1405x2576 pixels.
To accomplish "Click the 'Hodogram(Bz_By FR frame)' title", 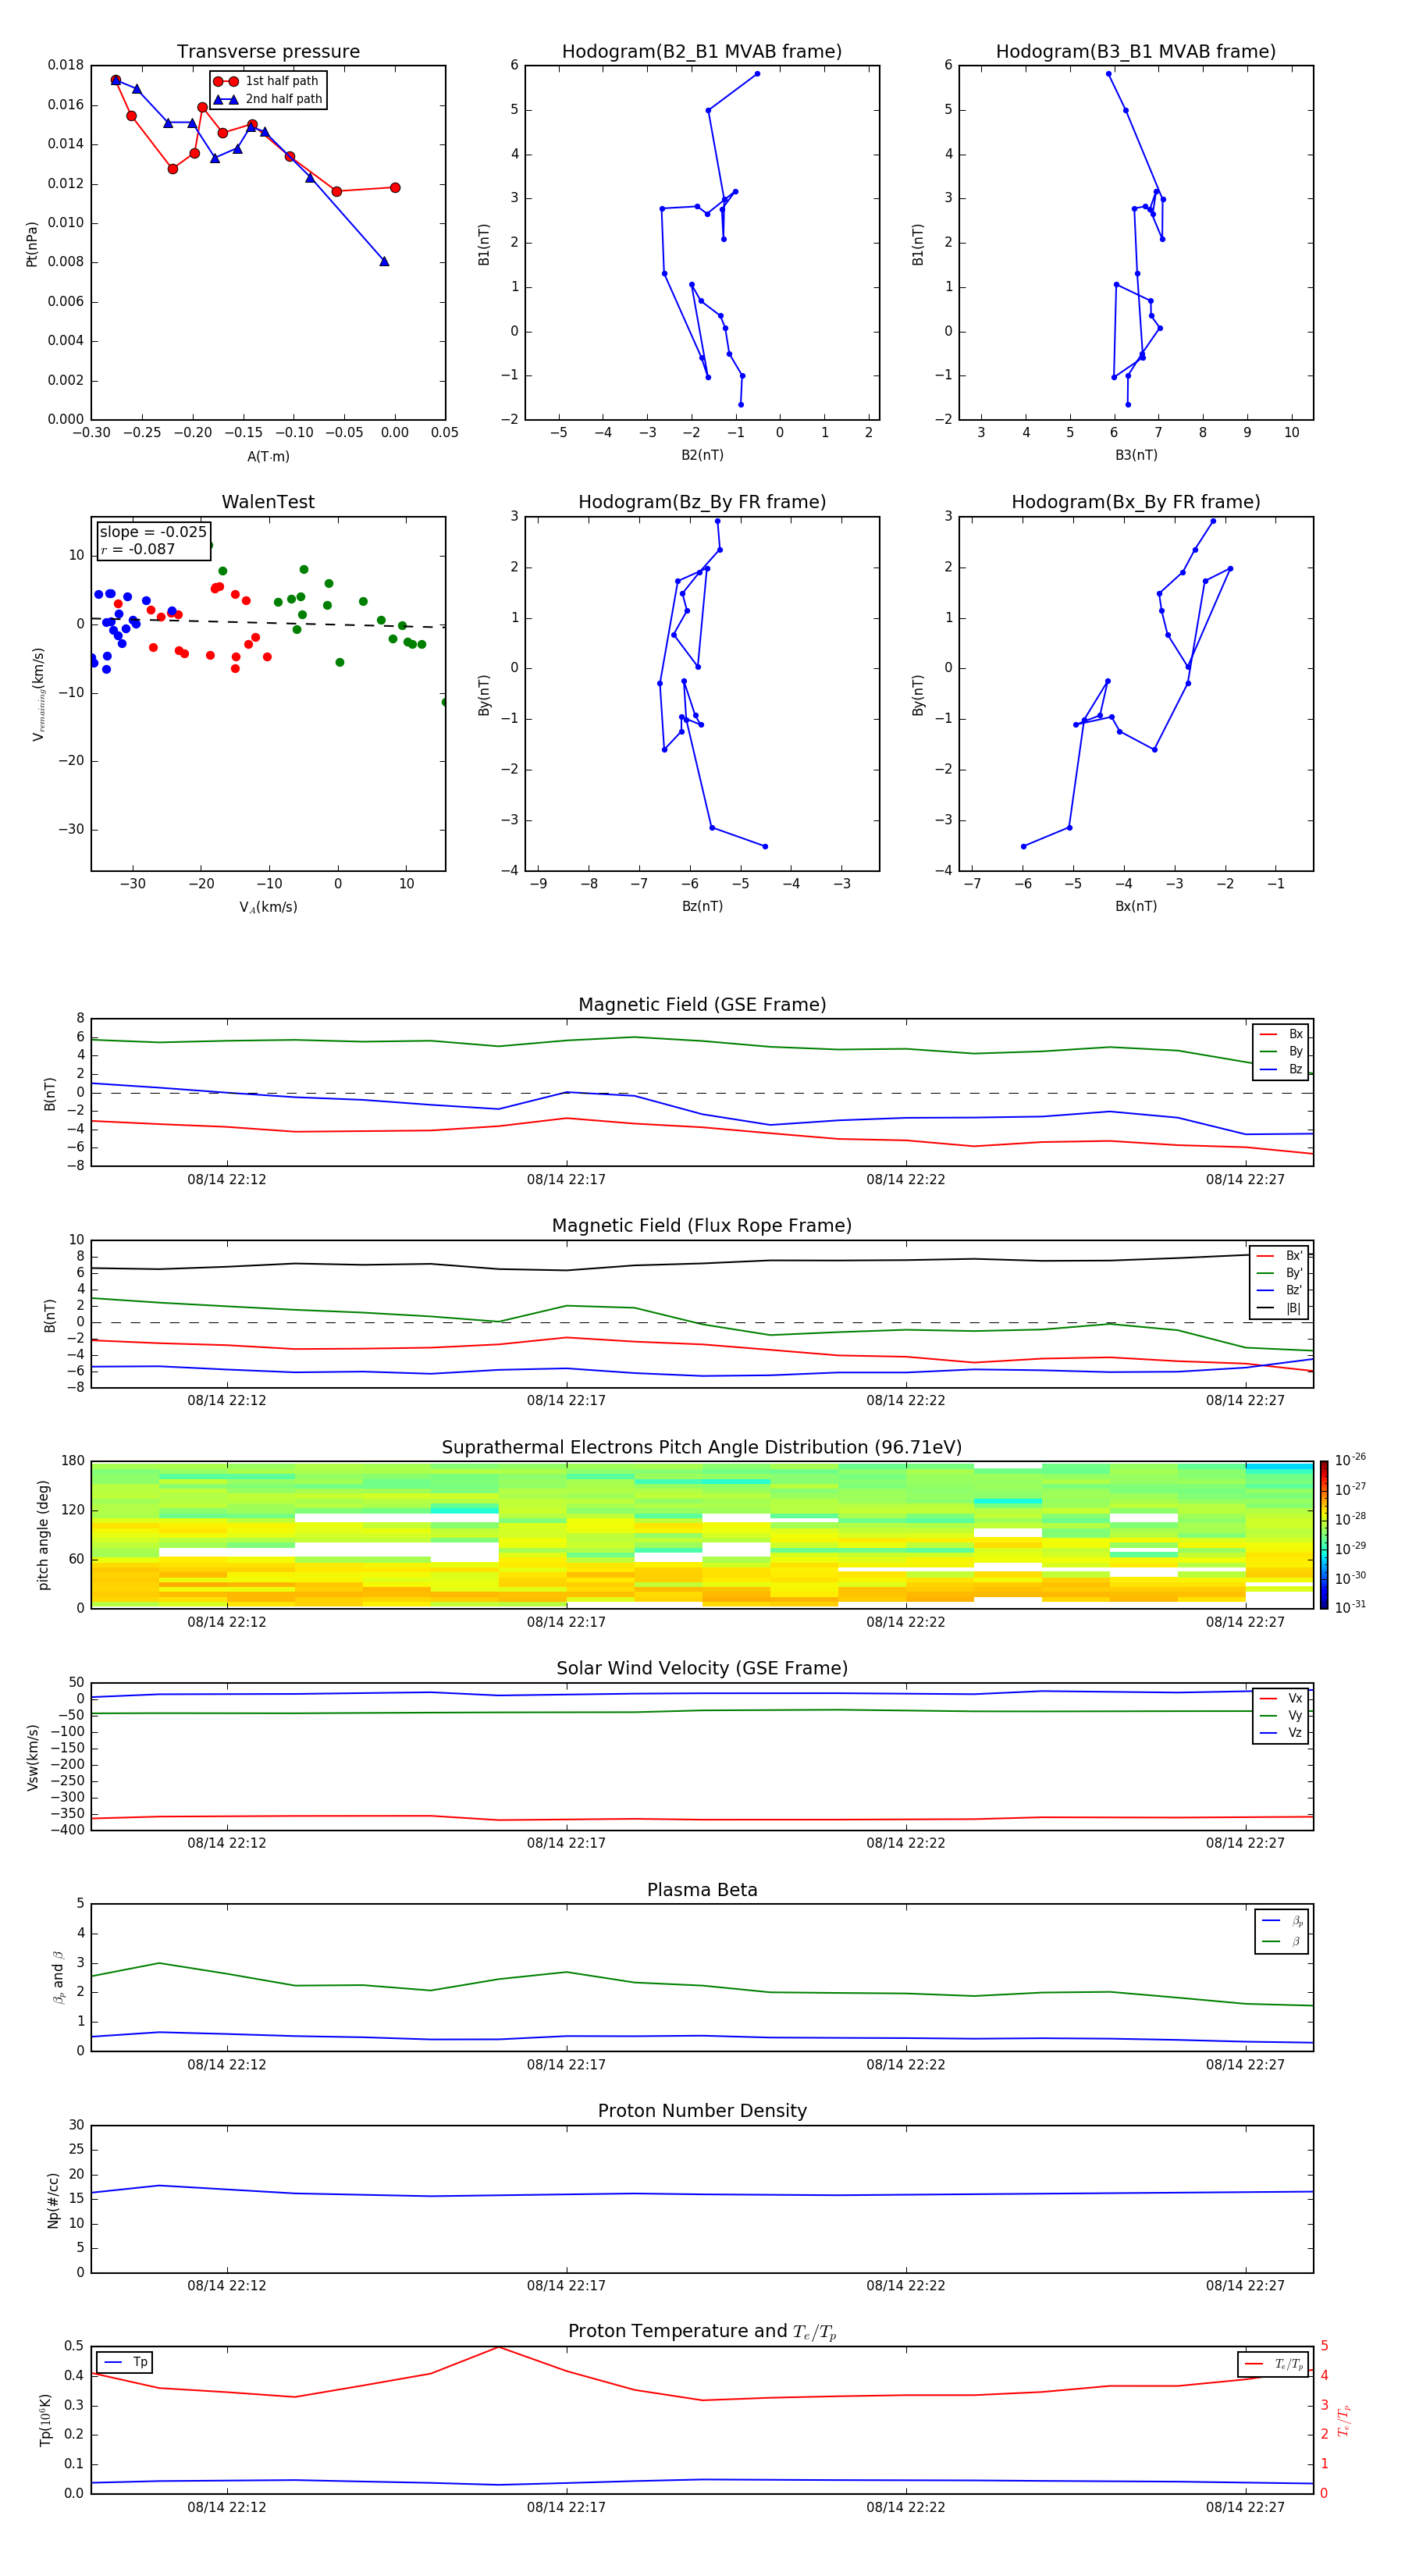I will (x=702, y=502).
